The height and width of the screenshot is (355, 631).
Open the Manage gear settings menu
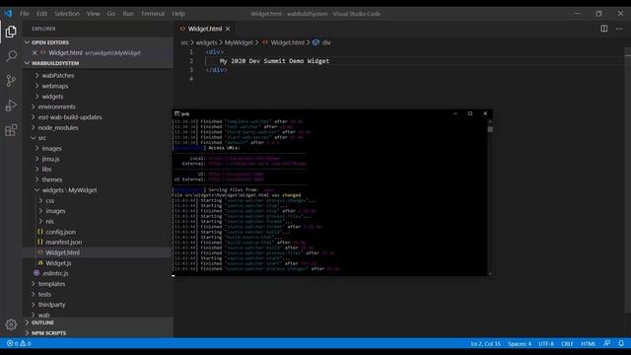point(11,324)
